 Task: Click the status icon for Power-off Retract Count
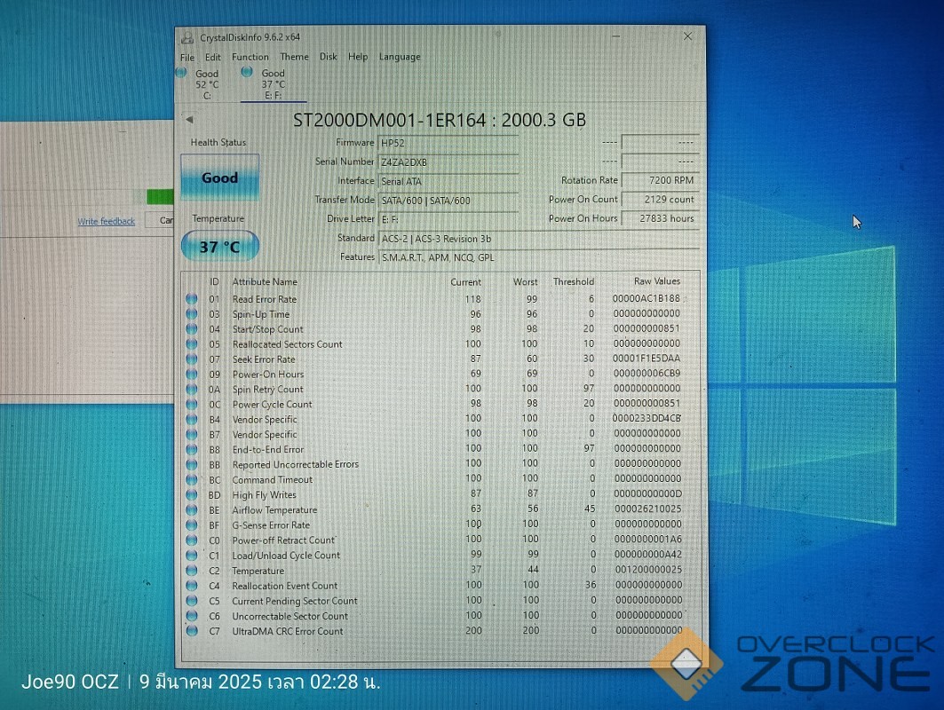[192, 540]
